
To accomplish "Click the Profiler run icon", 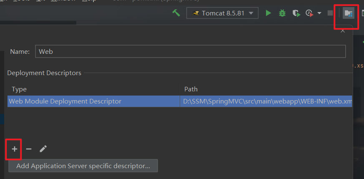I will [x=309, y=13].
